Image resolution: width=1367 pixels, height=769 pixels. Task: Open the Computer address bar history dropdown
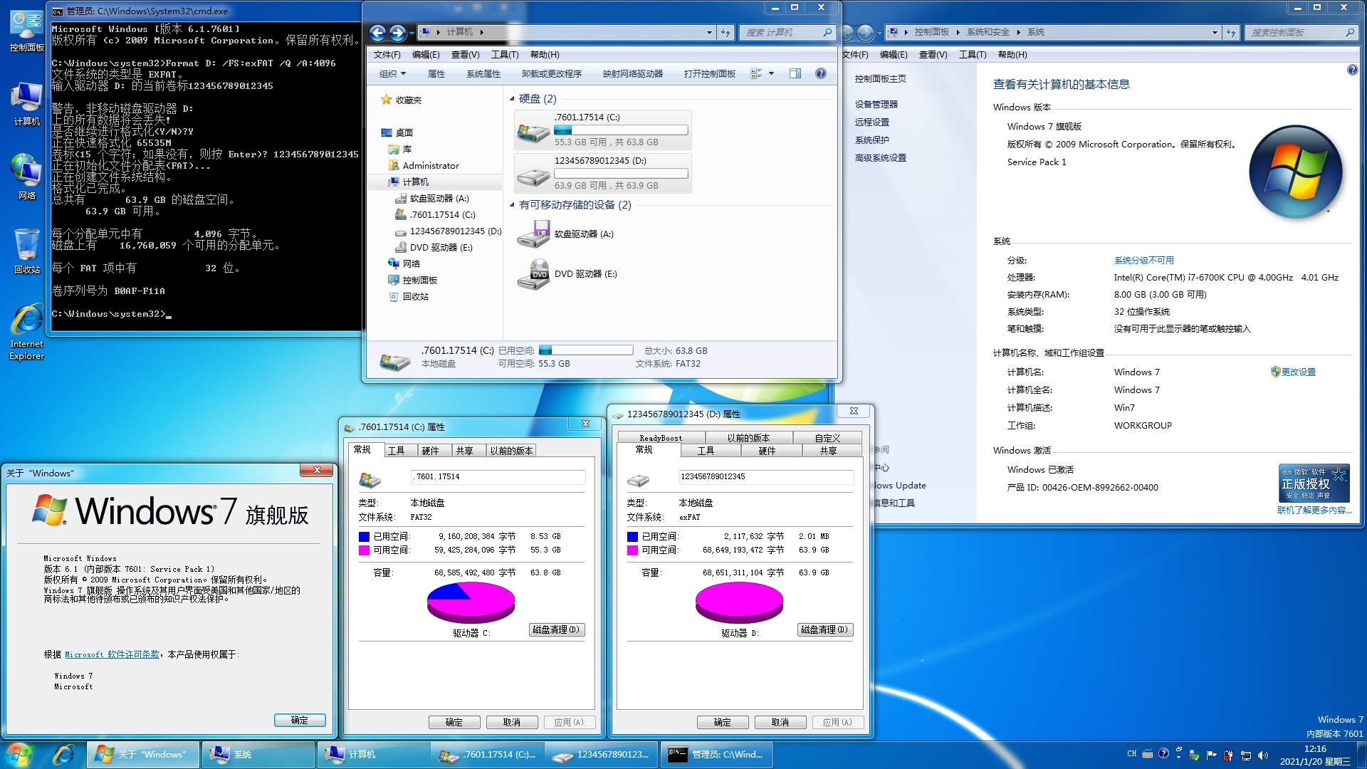pyautogui.click(x=709, y=32)
